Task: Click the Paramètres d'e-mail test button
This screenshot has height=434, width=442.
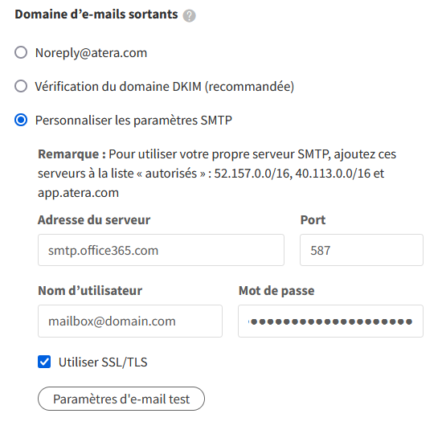Action: pyautogui.click(x=121, y=399)
